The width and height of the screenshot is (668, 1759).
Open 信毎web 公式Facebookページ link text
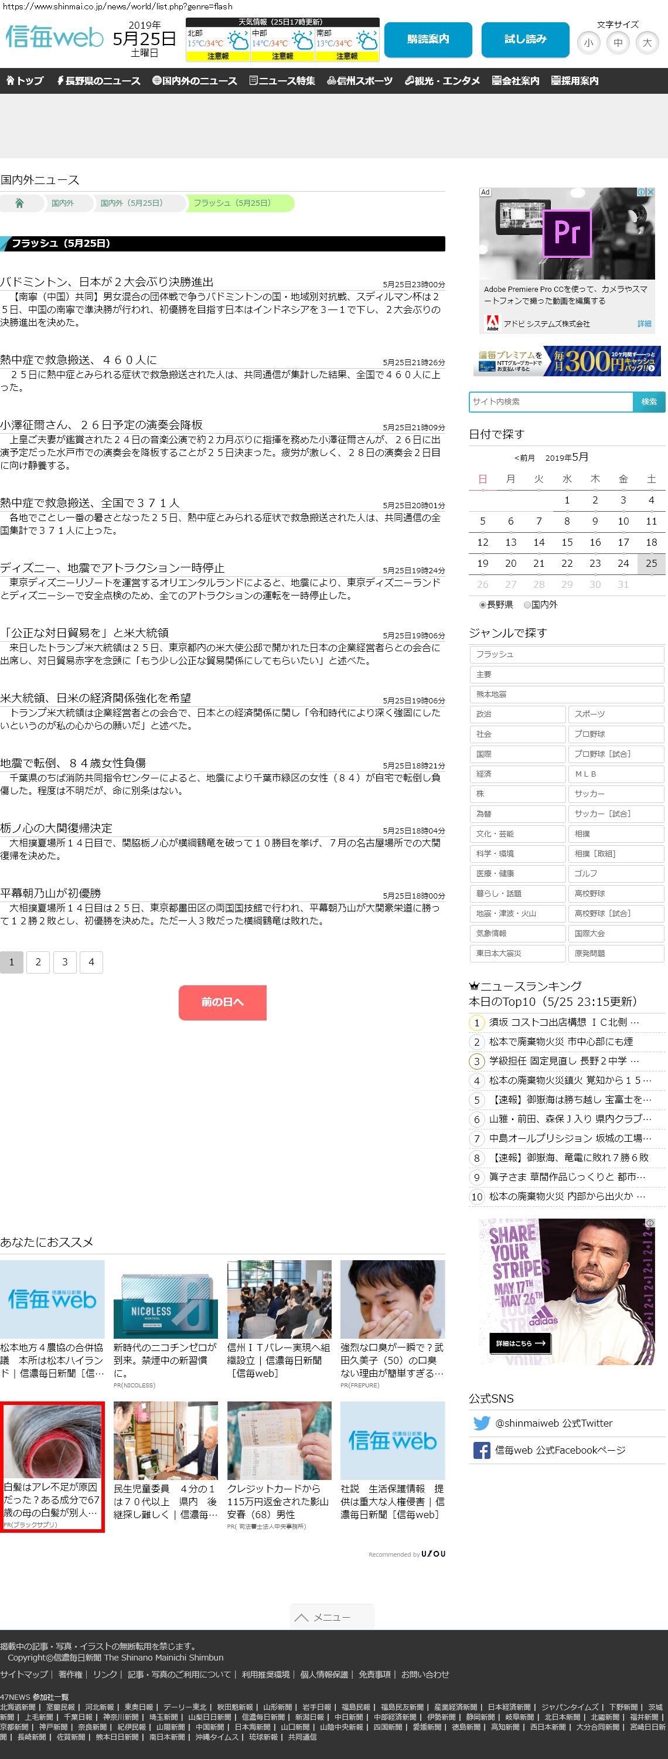[x=560, y=1450]
